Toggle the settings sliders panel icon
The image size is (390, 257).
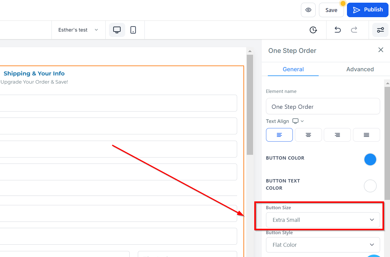point(380,30)
